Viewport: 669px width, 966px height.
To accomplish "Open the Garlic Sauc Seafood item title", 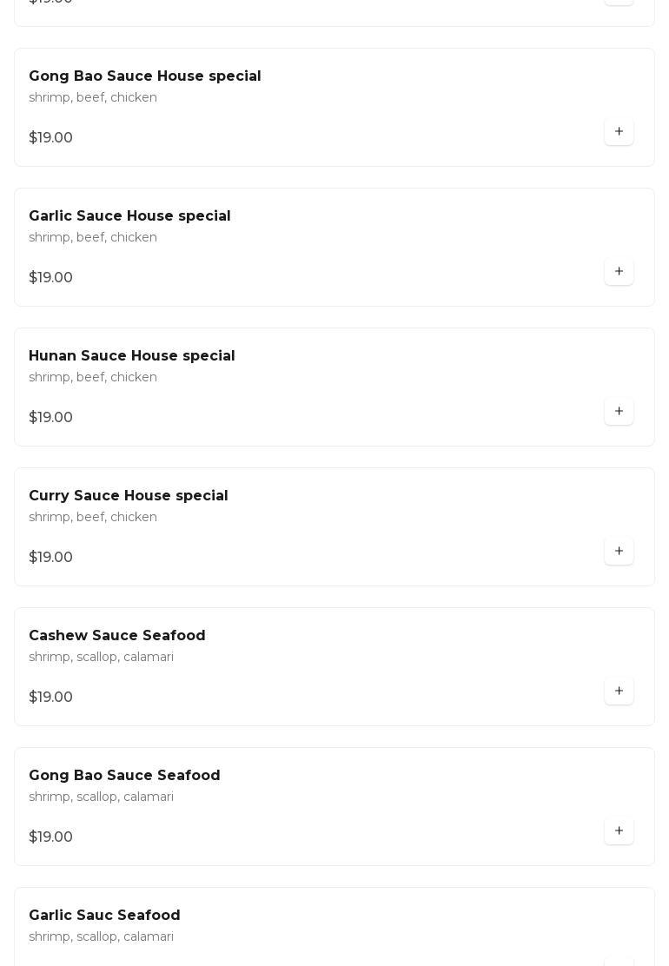I will 104,915.
